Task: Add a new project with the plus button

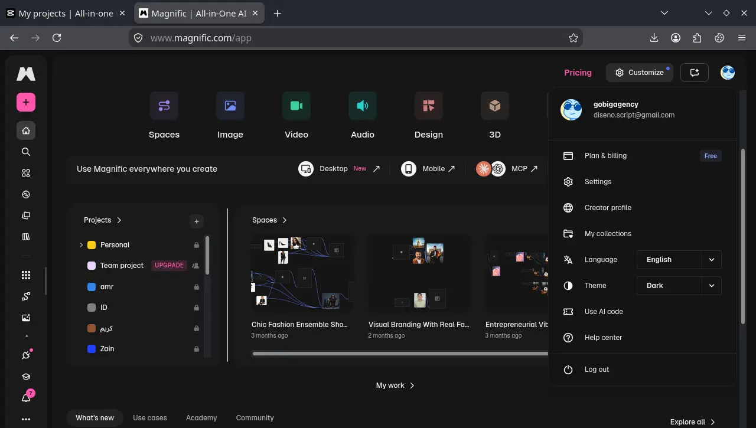Action: tap(197, 221)
